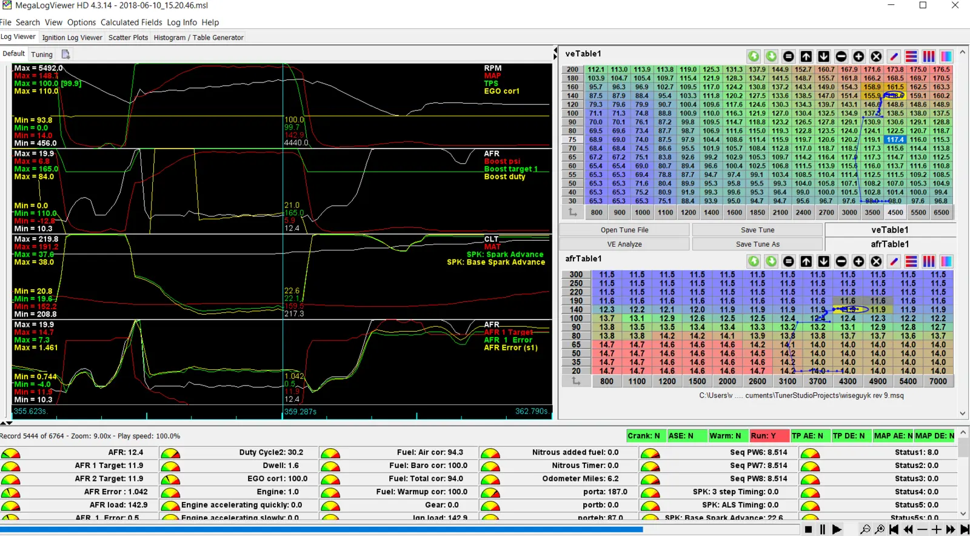The image size is (970, 536).
Task: Click the minus (subtract) icon in veTable1 toolbar
Action: 841,56
